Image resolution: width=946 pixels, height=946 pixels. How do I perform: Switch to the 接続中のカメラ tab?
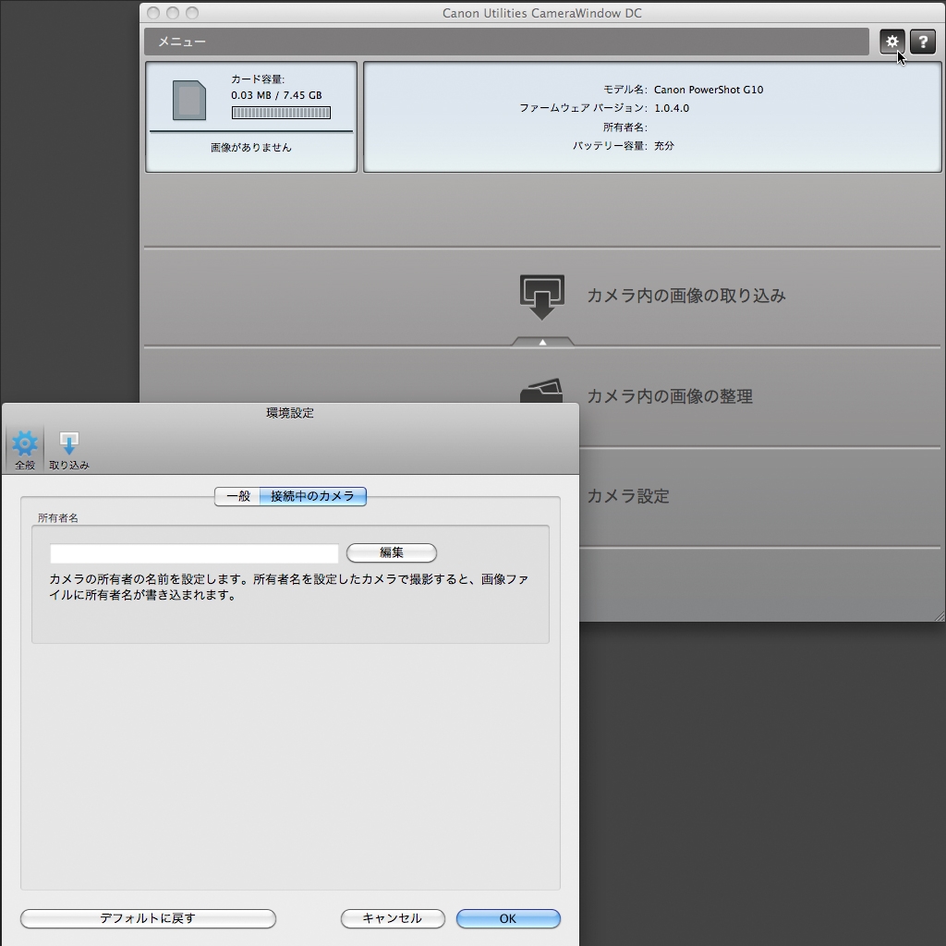312,496
